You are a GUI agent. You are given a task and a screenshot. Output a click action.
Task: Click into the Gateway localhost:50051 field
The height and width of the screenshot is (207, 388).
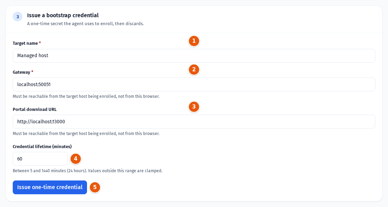[194, 84]
